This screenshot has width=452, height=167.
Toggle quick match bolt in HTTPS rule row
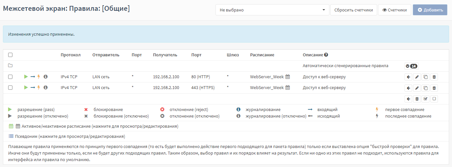[x=39, y=88]
